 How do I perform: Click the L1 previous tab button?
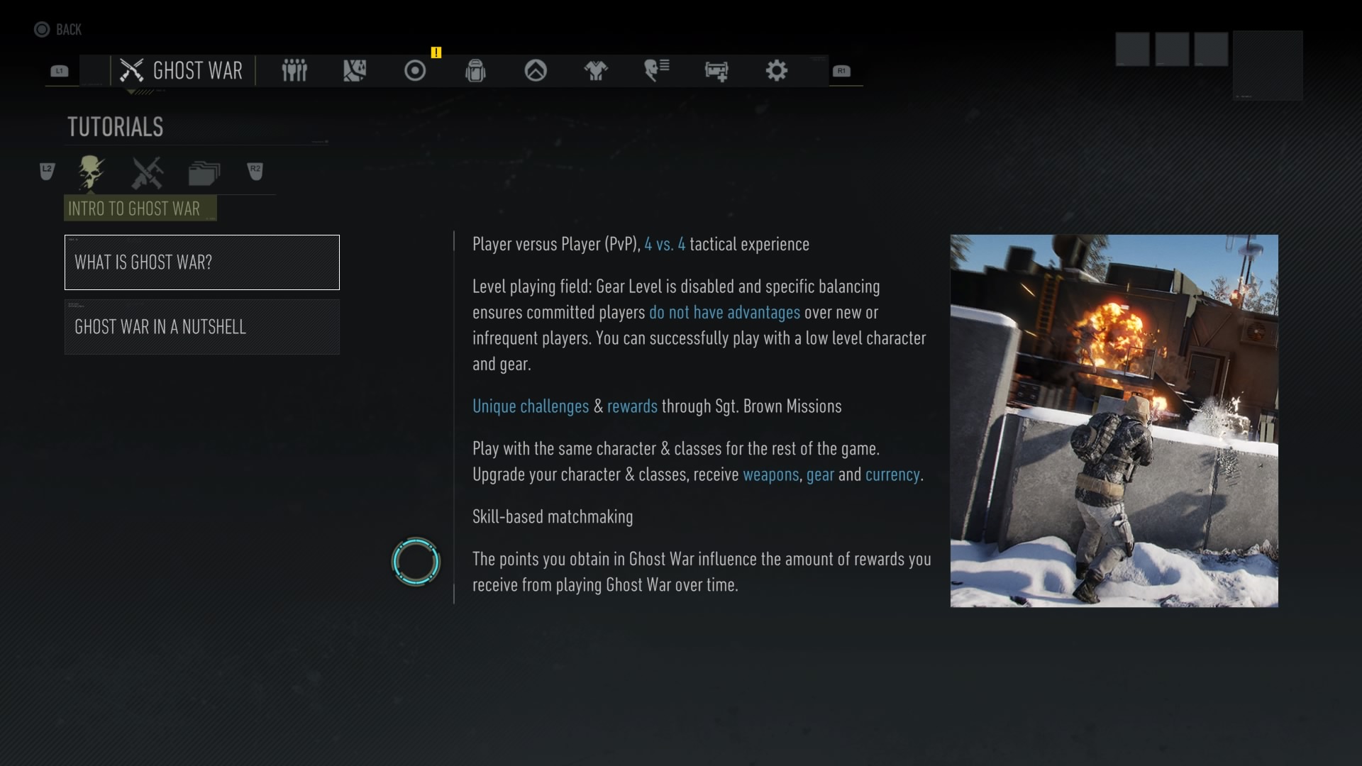click(x=60, y=71)
